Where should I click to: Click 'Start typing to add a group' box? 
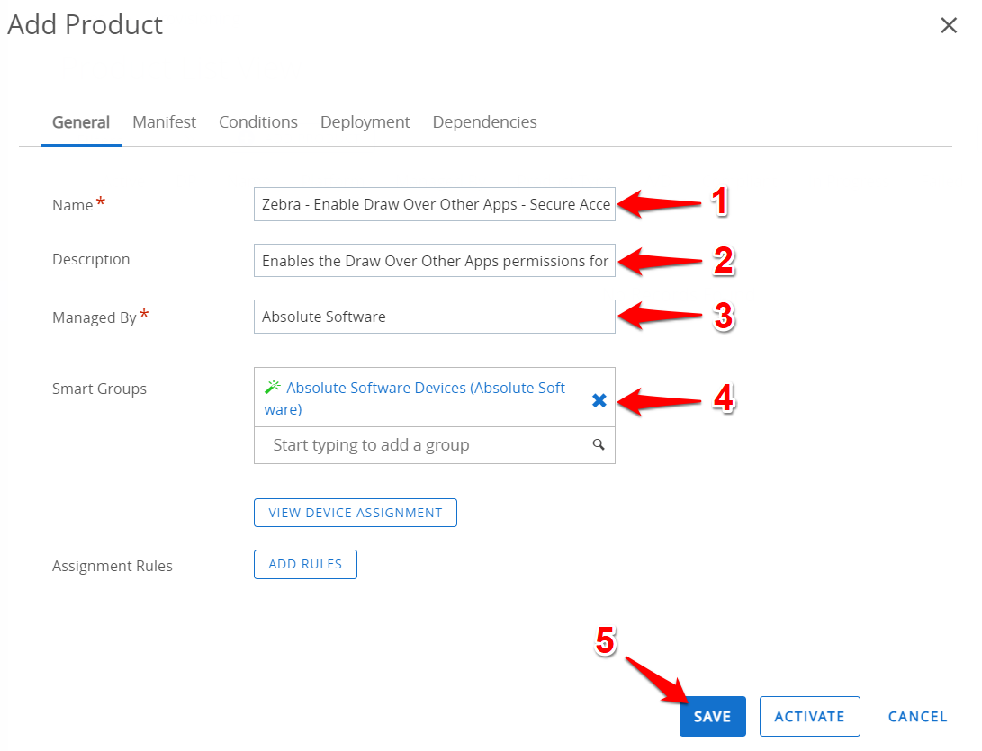pos(435,445)
